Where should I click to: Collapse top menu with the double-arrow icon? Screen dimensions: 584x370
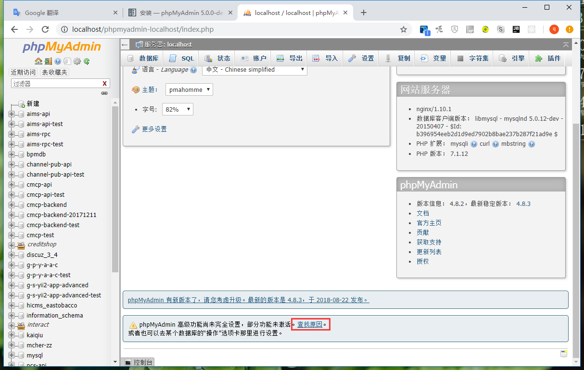(566, 45)
